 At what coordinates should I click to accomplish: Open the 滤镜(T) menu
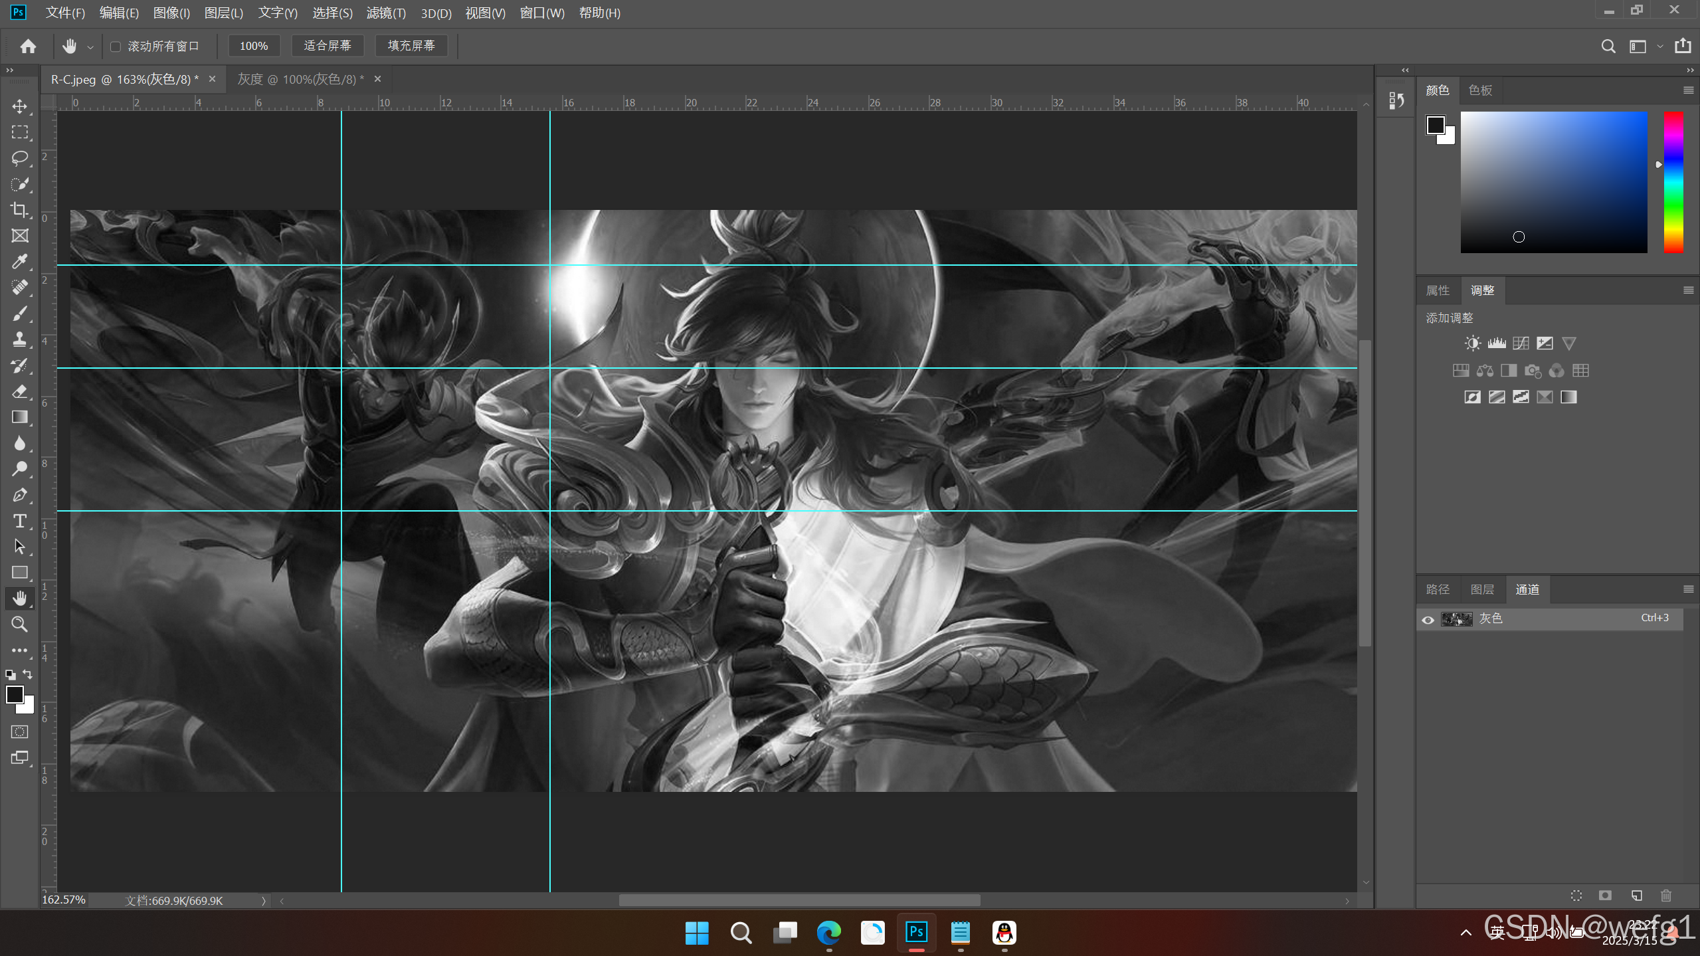tap(386, 13)
